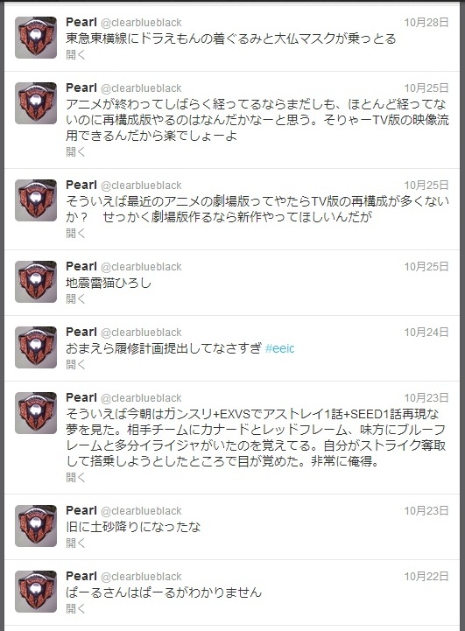Click the 10月23日 timestamp on the 旧に土砂降り tweet

[x=426, y=511]
